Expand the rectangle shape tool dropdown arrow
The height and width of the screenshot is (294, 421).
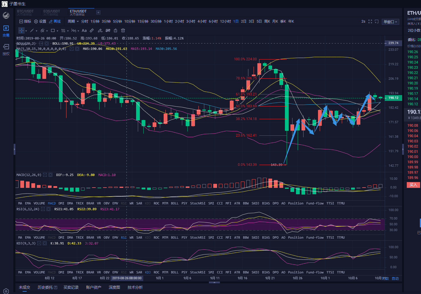coord(57,31)
